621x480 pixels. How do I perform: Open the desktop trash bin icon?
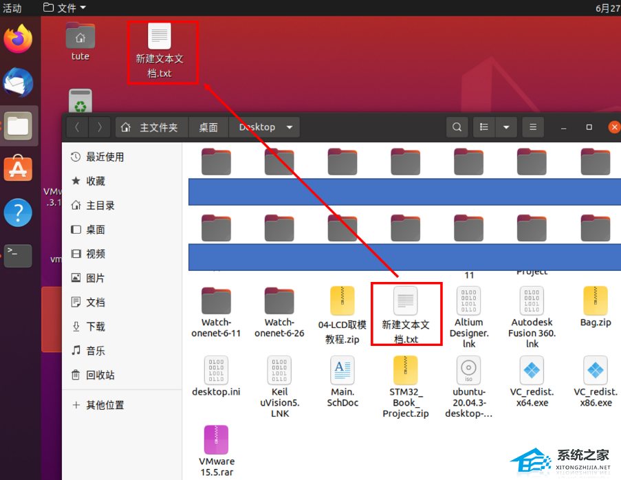tap(80, 101)
